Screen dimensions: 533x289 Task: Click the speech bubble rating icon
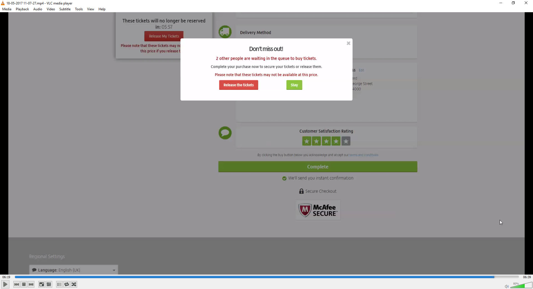[x=225, y=133]
